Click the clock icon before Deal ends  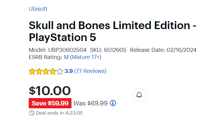[32, 113]
